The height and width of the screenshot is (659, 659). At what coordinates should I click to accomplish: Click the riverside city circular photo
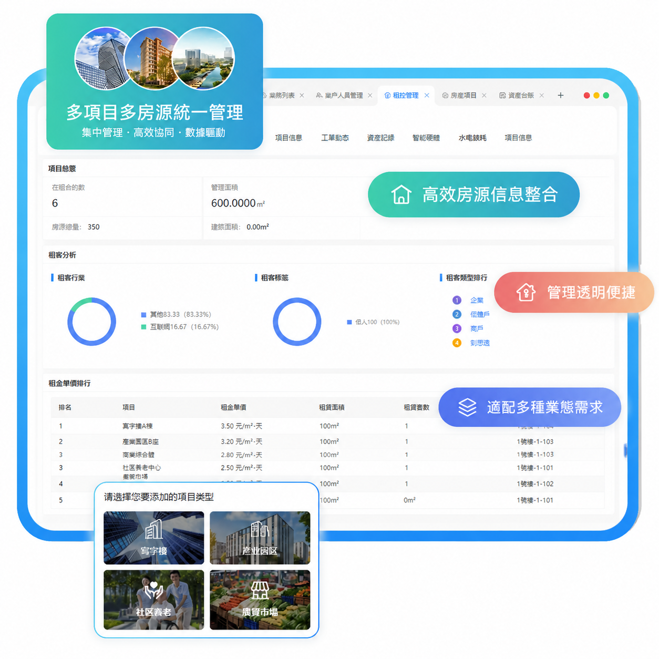(x=203, y=58)
